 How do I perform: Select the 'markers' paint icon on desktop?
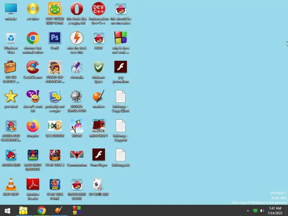99,96
